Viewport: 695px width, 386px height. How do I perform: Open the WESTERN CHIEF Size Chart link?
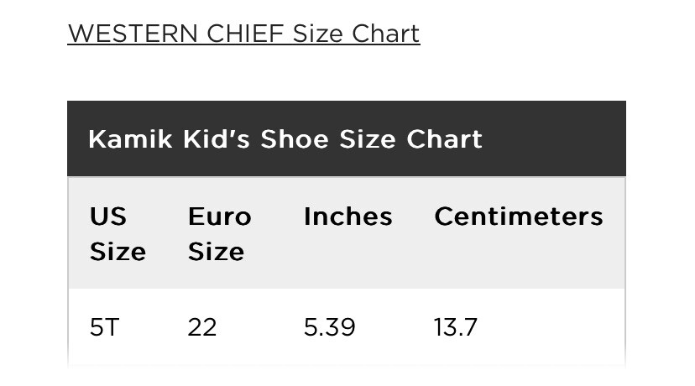(243, 34)
